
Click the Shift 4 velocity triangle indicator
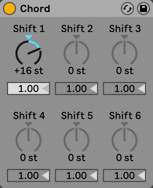coord(46,175)
